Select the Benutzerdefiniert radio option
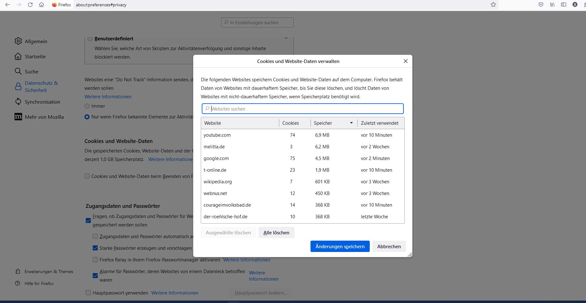The height and width of the screenshot is (303, 586). pos(90,39)
